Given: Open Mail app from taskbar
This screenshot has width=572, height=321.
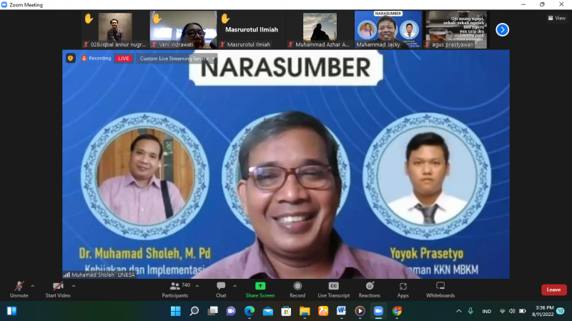Looking at the screenshot, I should pyautogui.click(x=267, y=311).
